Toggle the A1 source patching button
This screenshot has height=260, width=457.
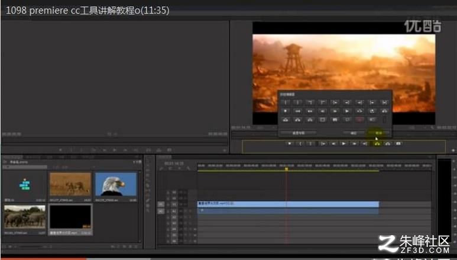[161, 211]
